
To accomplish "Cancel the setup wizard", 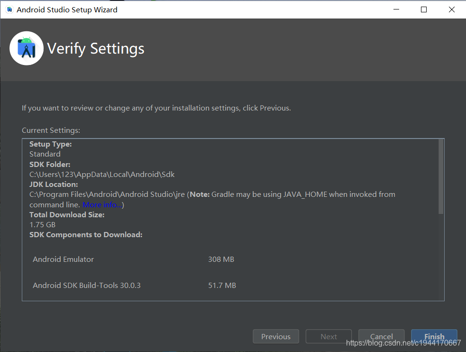I will click(381, 336).
